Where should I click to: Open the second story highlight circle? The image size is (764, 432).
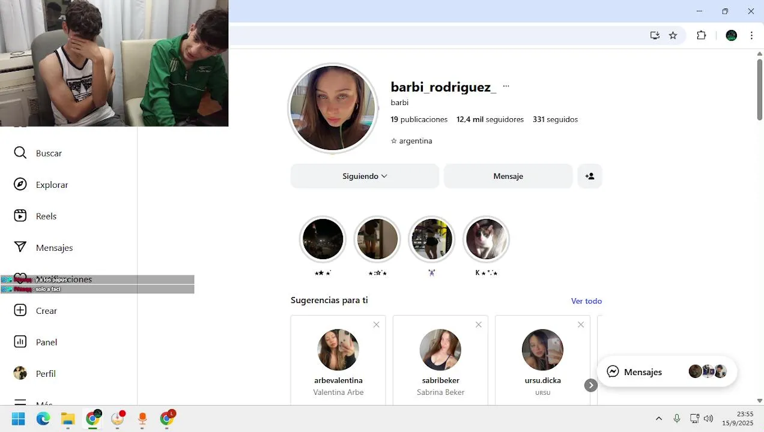(377, 239)
